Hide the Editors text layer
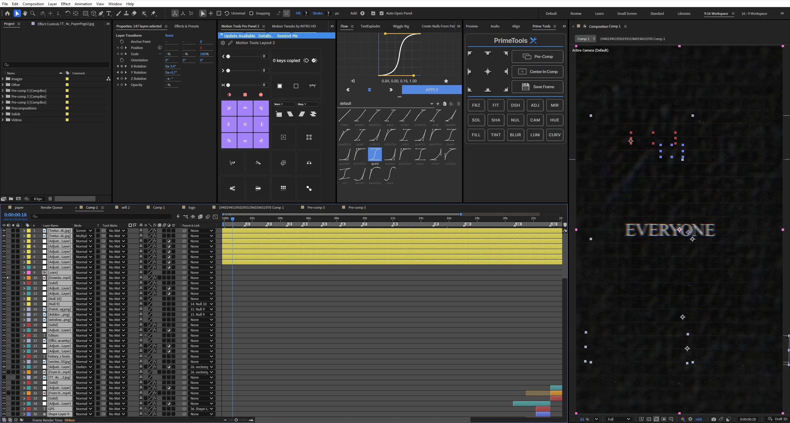 [4, 335]
